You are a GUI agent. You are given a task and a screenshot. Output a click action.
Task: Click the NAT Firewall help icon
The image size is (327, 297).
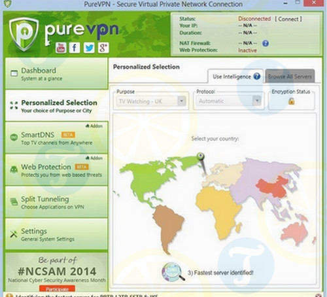click(266, 43)
